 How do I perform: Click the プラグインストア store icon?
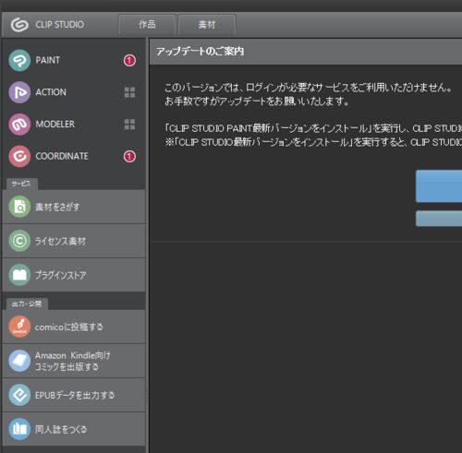click(x=19, y=275)
